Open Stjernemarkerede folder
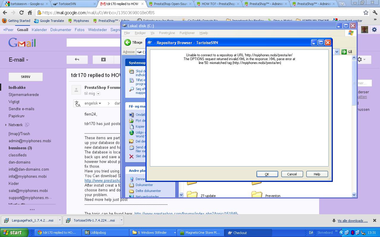Image resolution: width=380 pixels, height=237 pixels. [23, 95]
